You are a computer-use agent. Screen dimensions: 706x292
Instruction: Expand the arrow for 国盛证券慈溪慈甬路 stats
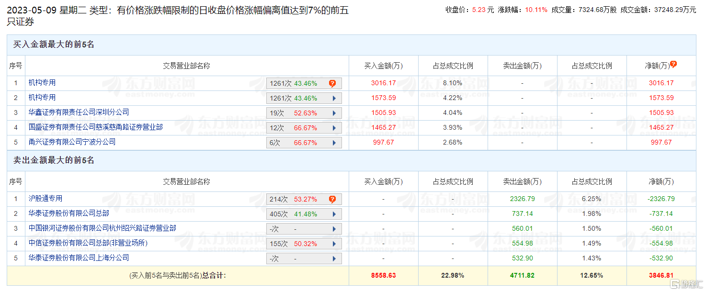pyautogui.click(x=334, y=128)
